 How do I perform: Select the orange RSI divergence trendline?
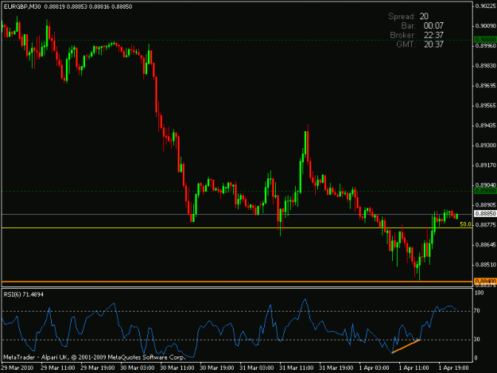tap(406, 346)
